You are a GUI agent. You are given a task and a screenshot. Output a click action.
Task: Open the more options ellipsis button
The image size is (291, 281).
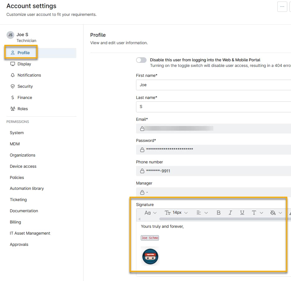[282, 7]
